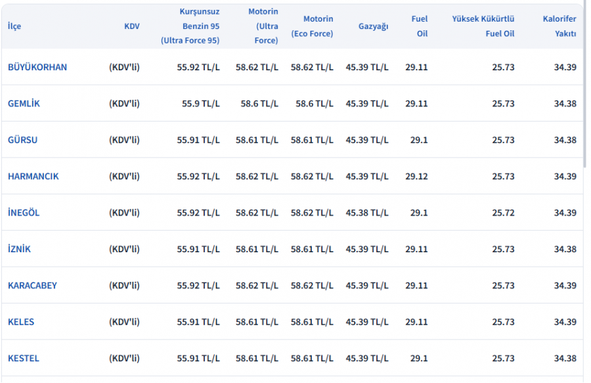This screenshot has height=383, width=591.
Task: Open the KESTEL district link
Action: coord(24,358)
